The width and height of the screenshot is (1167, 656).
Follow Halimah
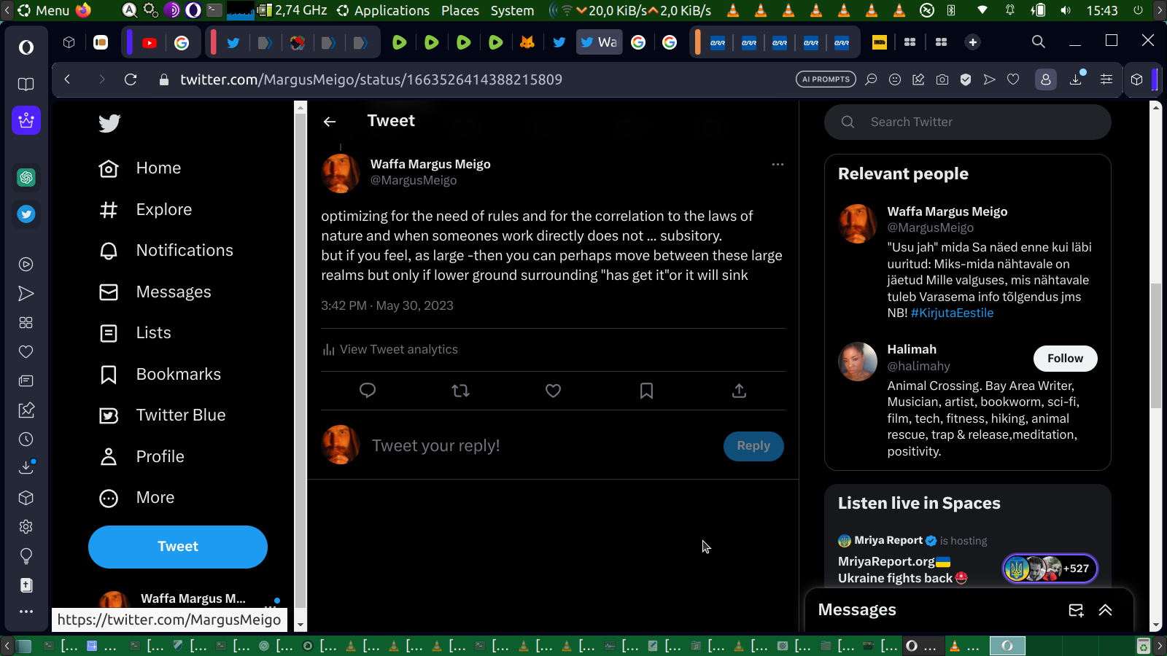point(1065,359)
